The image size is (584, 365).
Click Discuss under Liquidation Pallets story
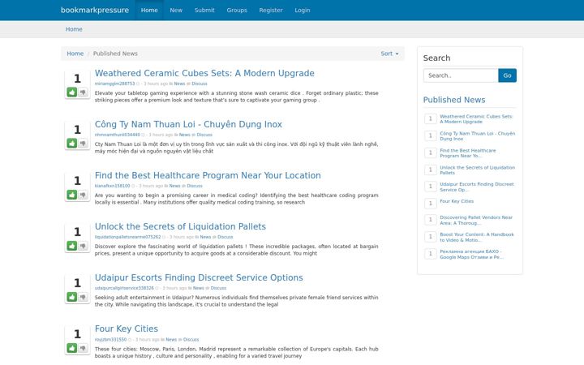click(x=225, y=237)
